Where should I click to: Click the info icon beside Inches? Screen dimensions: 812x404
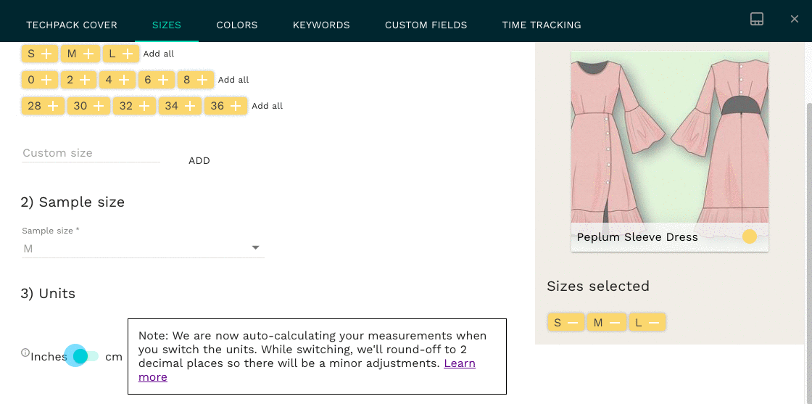pyautogui.click(x=25, y=353)
